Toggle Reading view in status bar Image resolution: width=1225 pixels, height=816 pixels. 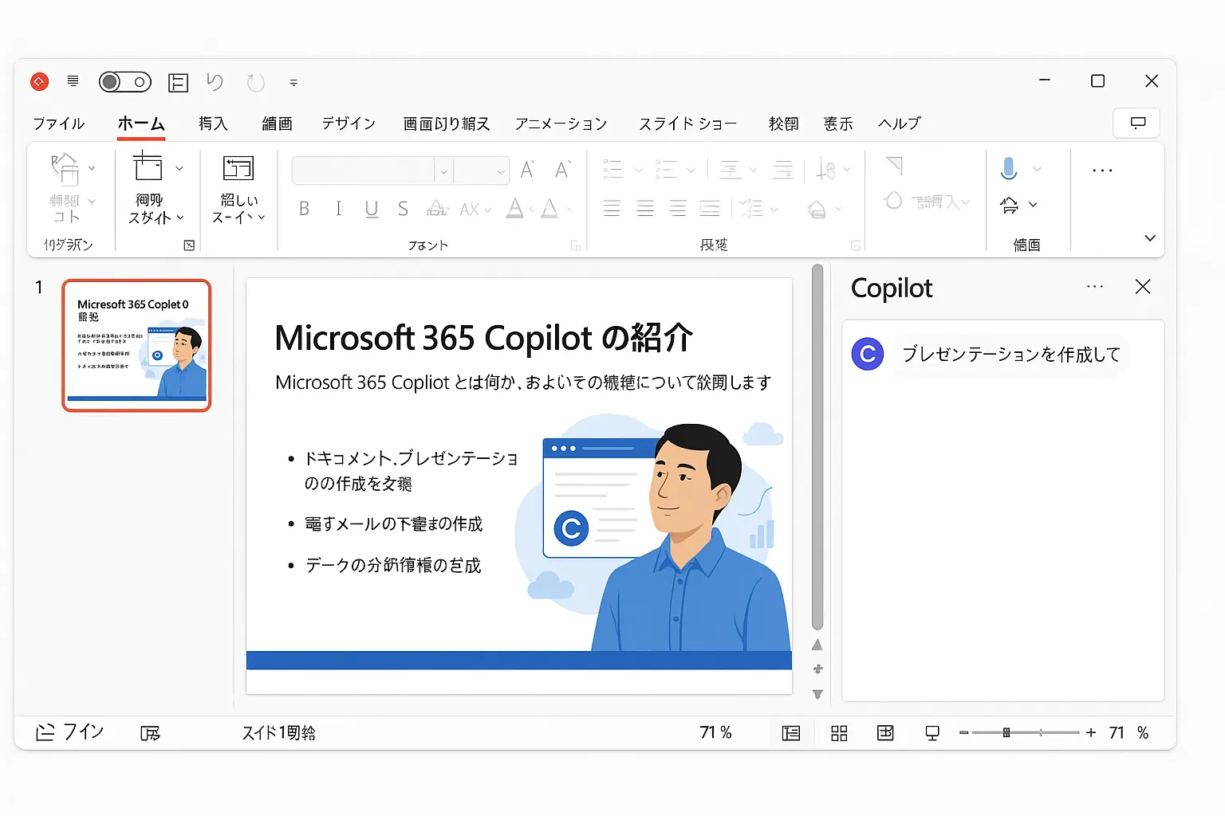coord(885,733)
